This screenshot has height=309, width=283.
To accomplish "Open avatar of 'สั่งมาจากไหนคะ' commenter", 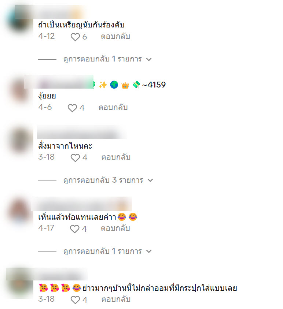I will (19, 141).
